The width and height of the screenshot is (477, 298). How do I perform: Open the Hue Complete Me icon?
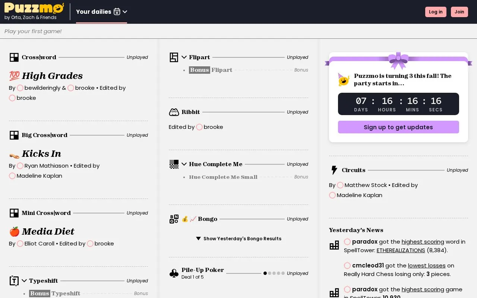pos(174,164)
